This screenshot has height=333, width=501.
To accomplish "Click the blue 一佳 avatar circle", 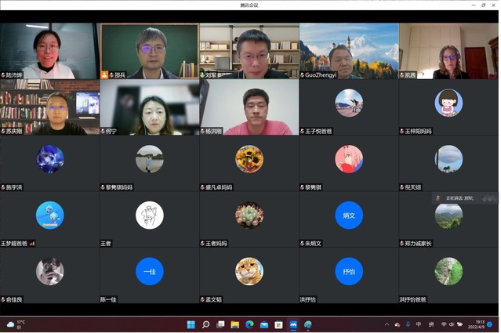I will tap(149, 271).
